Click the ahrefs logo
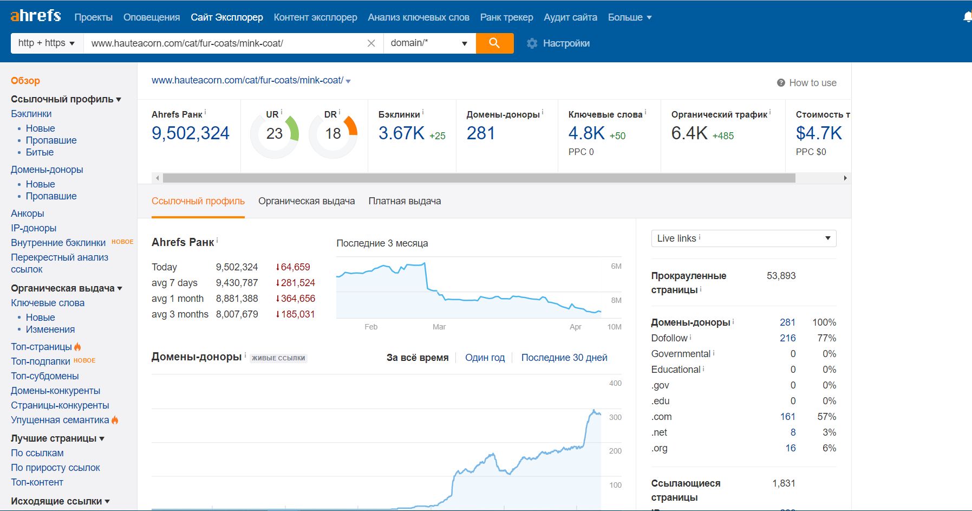Screen dimensions: 972x511 36,16
